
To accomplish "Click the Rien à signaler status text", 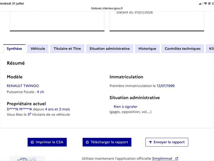I will pyautogui.click(x=125, y=107).
